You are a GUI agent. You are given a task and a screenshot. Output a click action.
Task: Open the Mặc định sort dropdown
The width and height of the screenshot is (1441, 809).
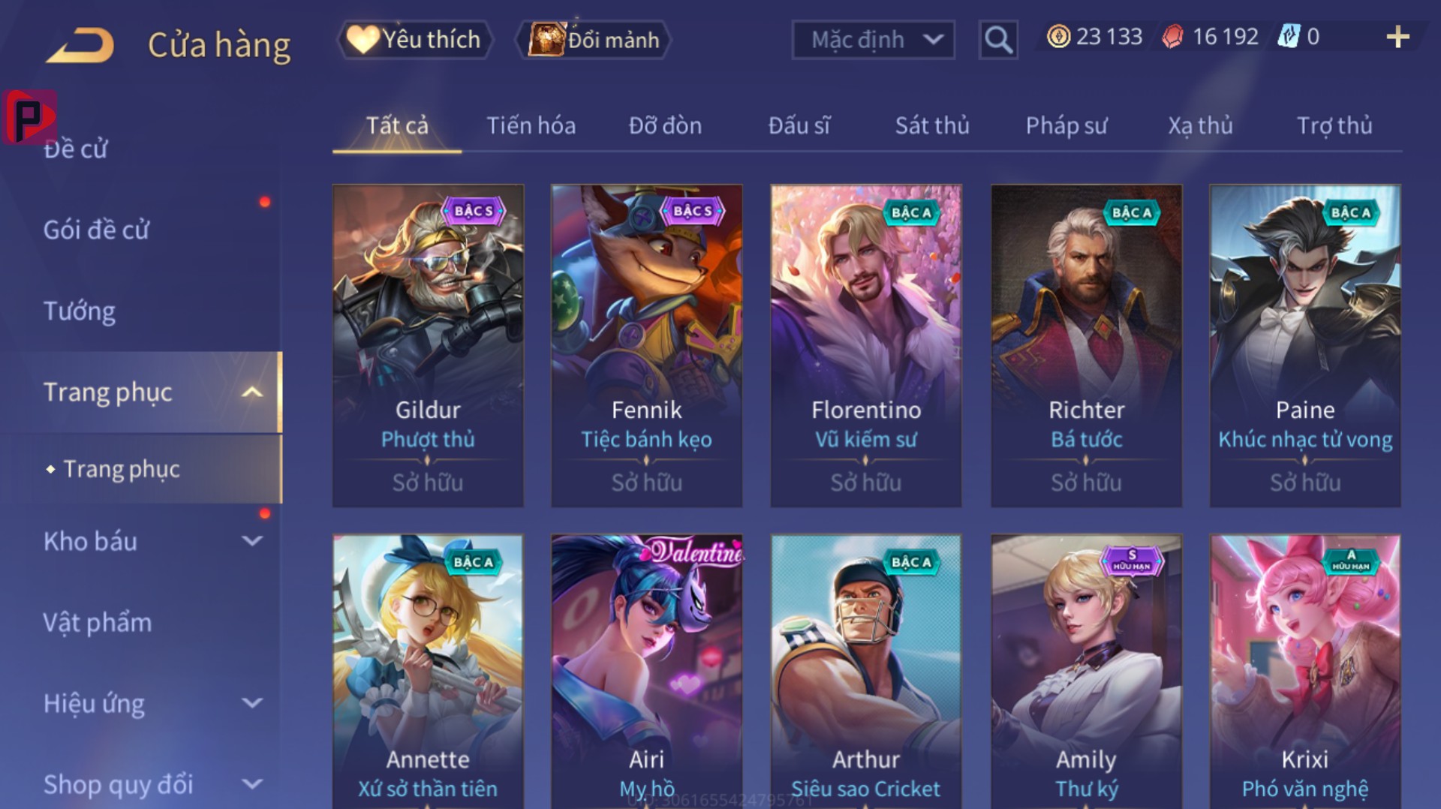point(874,39)
